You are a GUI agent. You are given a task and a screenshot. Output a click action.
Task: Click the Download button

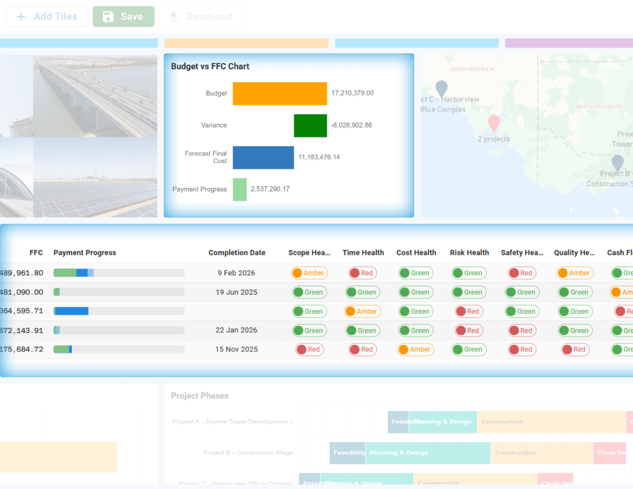(x=201, y=16)
